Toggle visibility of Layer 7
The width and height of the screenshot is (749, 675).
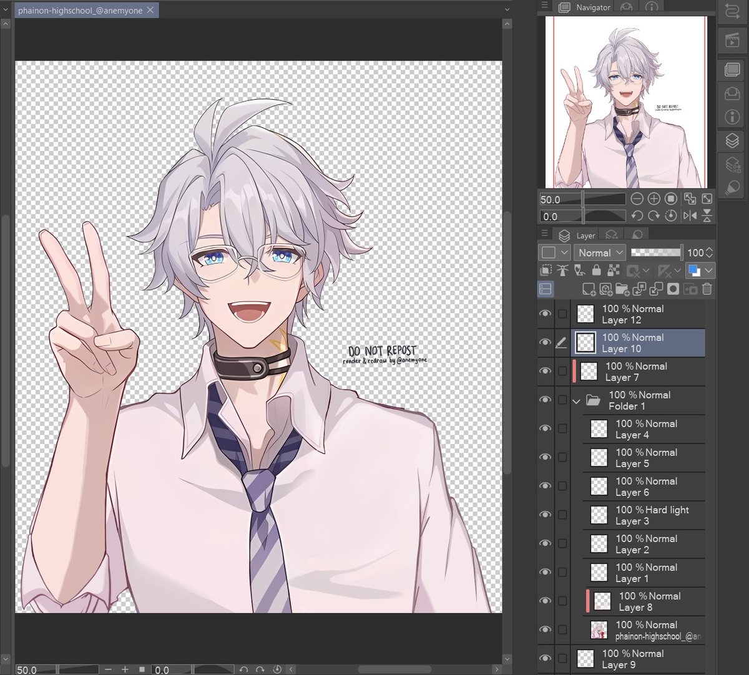(x=546, y=371)
